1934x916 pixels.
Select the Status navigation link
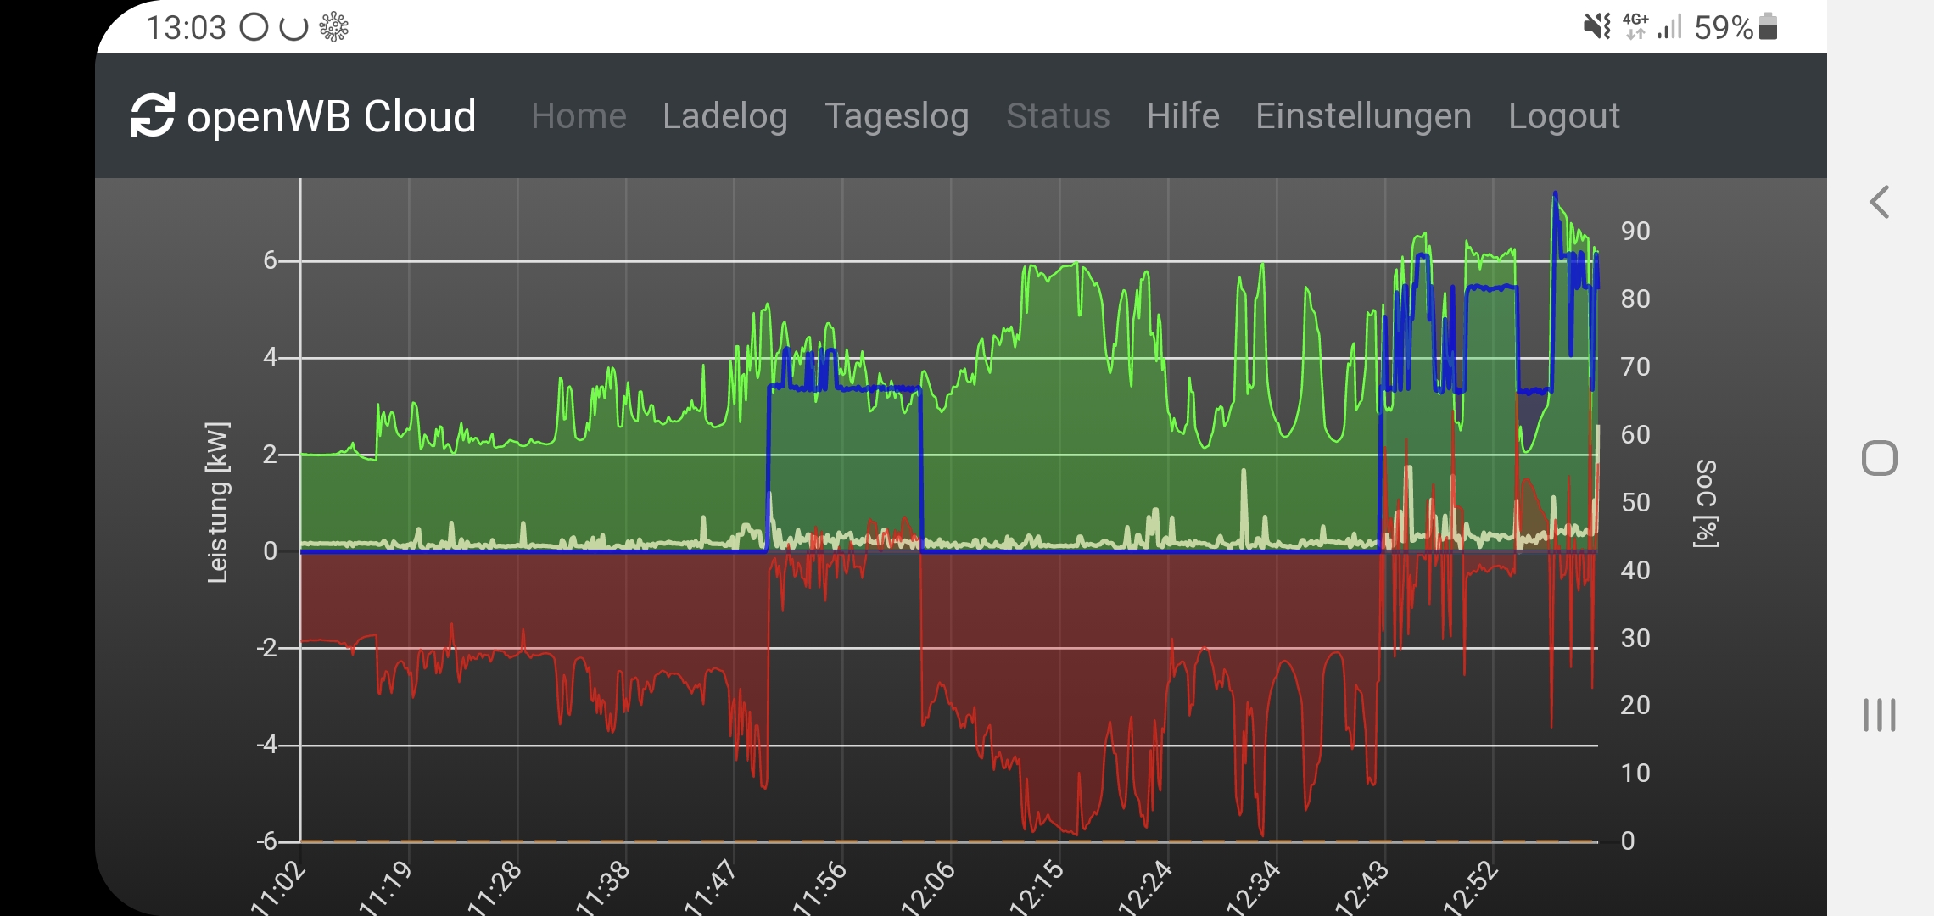[x=1058, y=116]
